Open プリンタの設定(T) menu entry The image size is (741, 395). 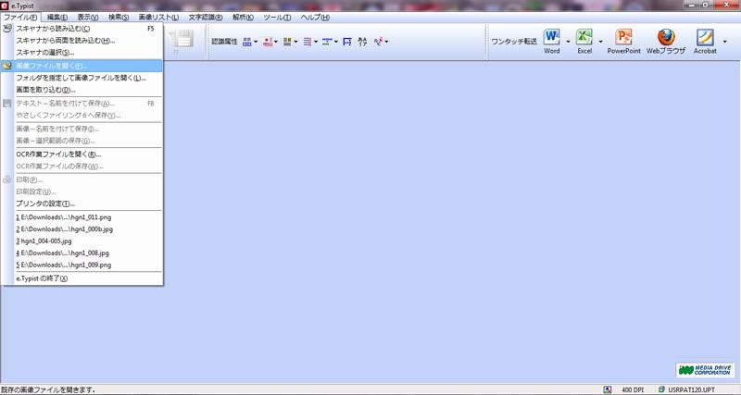pos(82,204)
